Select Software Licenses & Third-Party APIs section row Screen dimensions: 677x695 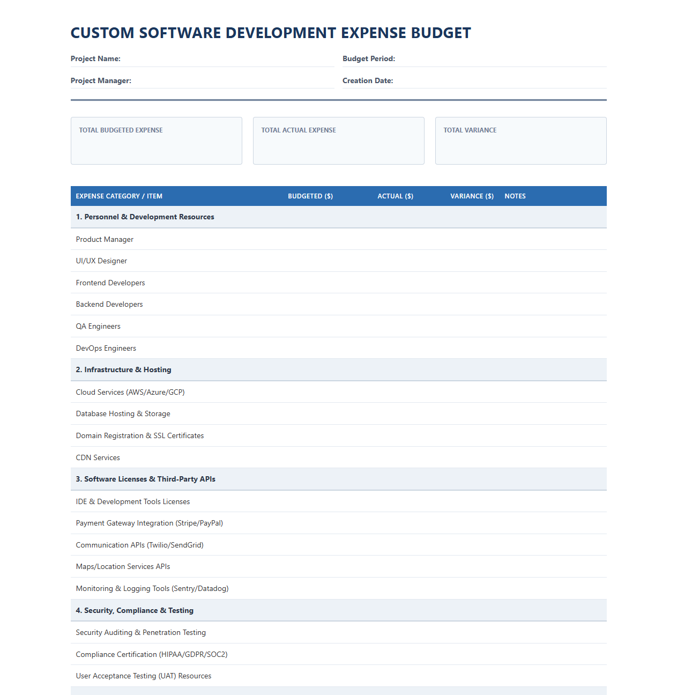click(339, 479)
